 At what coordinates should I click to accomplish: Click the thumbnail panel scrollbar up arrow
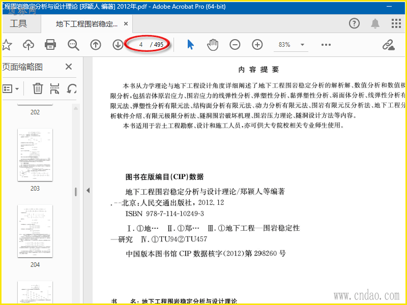click(76, 108)
